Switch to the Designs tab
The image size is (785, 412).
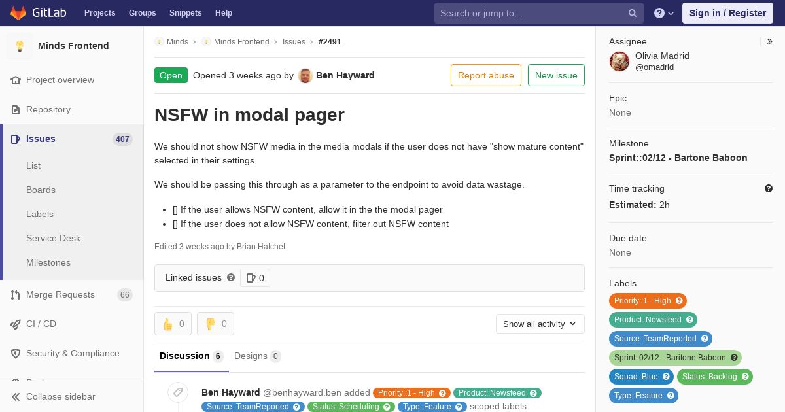point(258,356)
